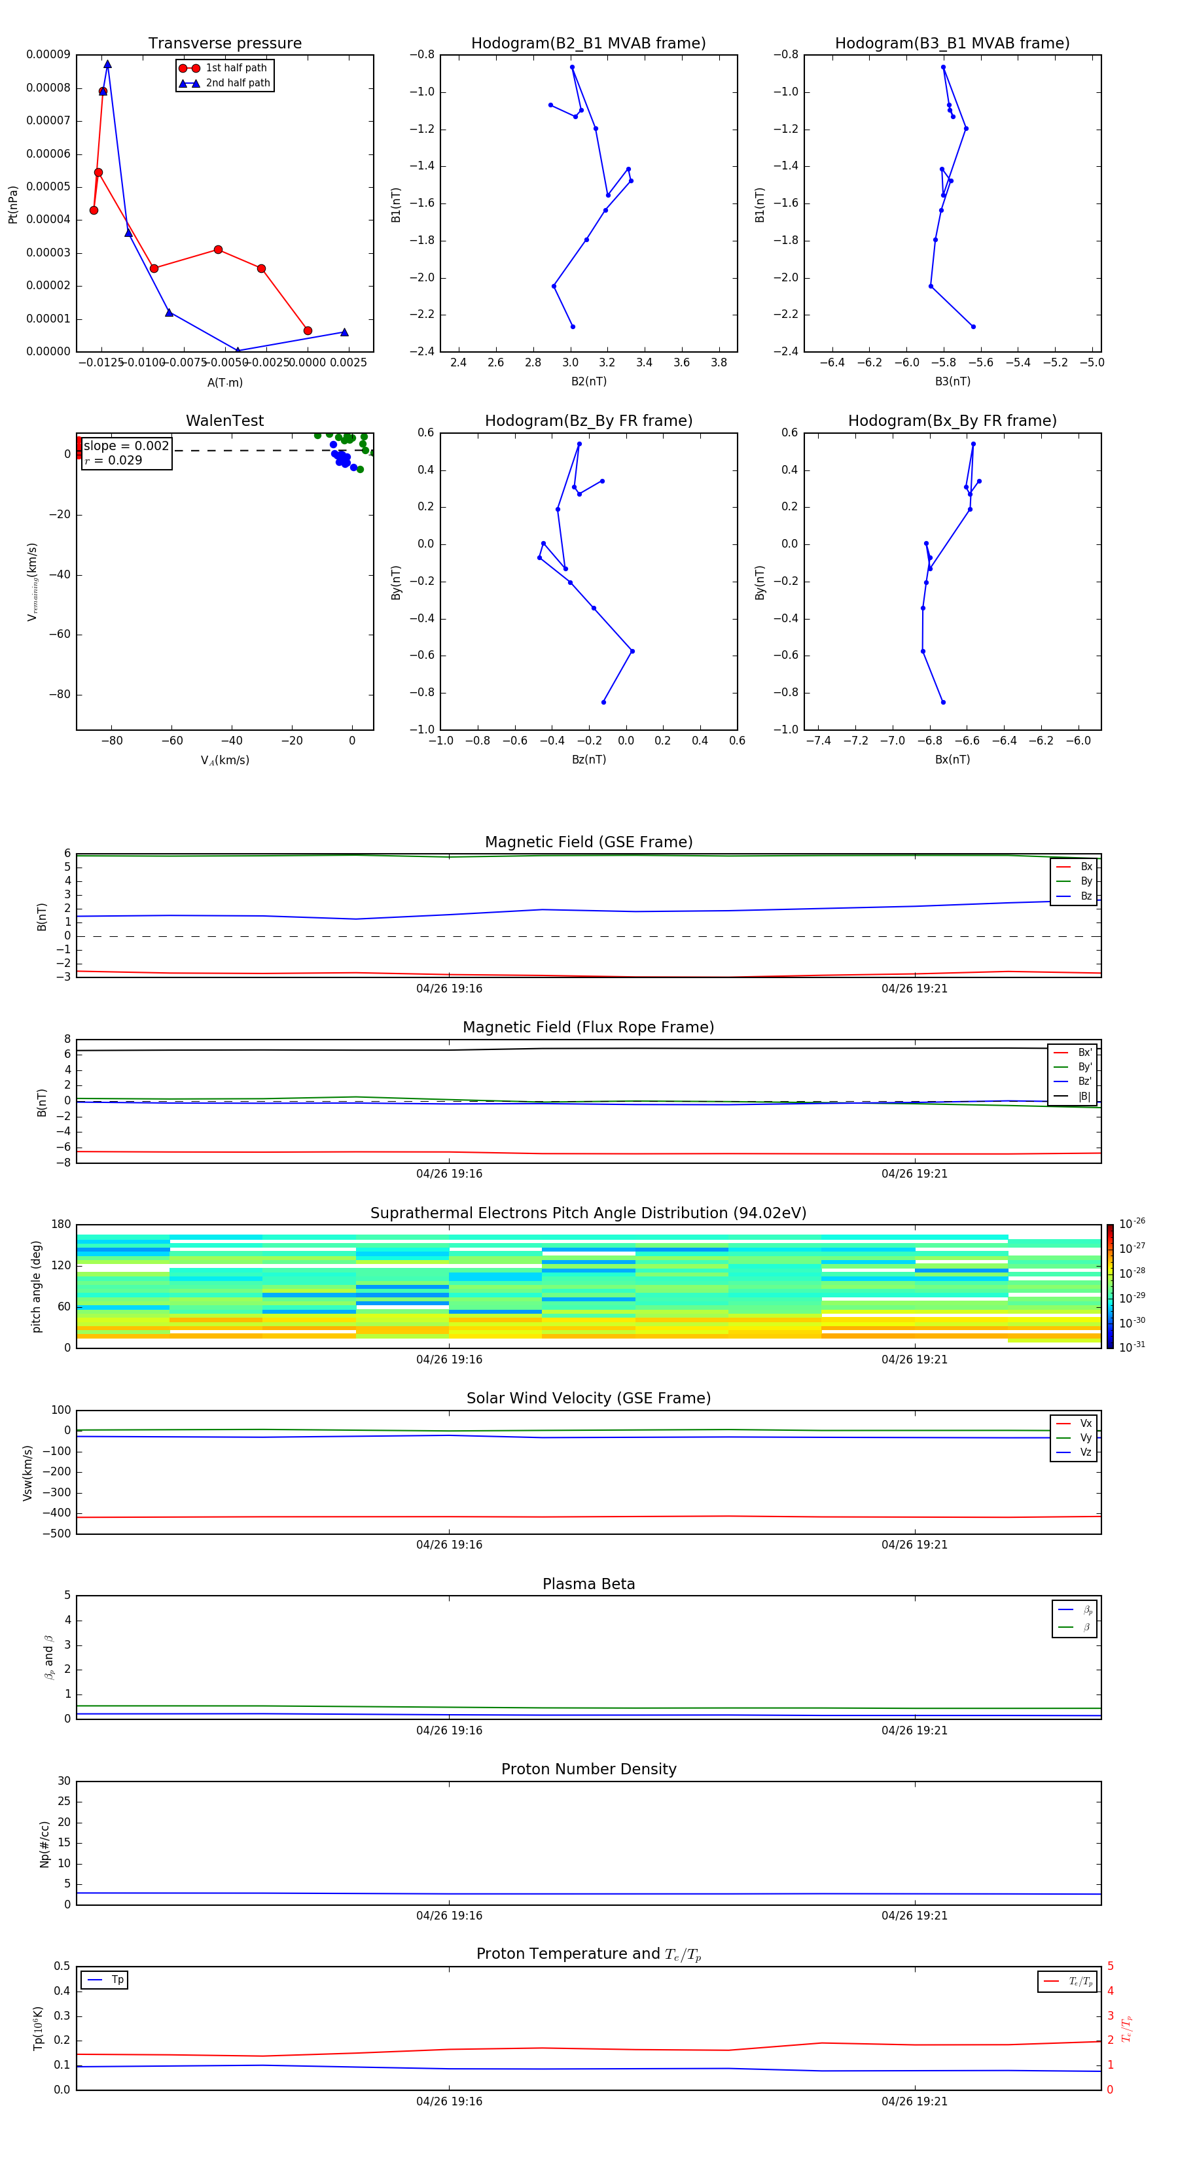Viewport: 1178px width, 2159px height.
Task: Click the 'Vy' legend entry
Action: pyautogui.click(x=1075, y=1437)
